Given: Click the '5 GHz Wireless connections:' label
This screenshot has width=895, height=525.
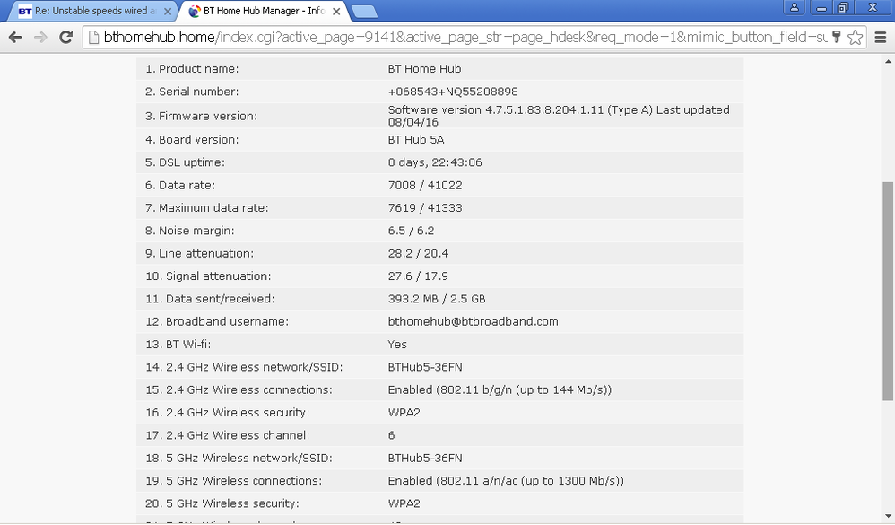Looking at the screenshot, I should pos(244,481).
